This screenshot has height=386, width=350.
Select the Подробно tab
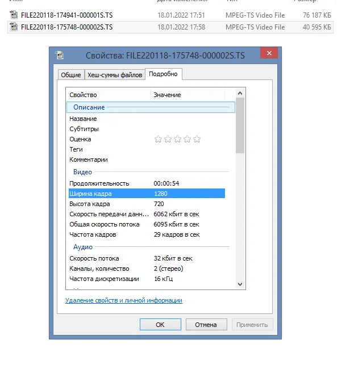pos(164,74)
